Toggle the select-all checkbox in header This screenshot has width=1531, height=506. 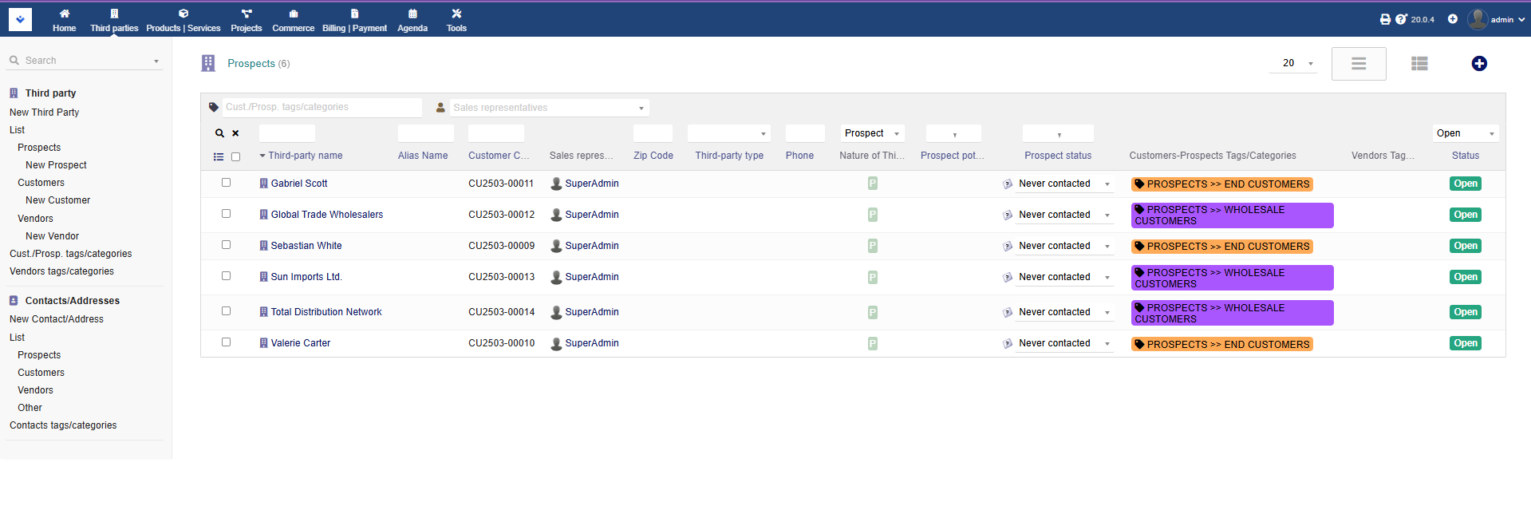pos(235,156)
